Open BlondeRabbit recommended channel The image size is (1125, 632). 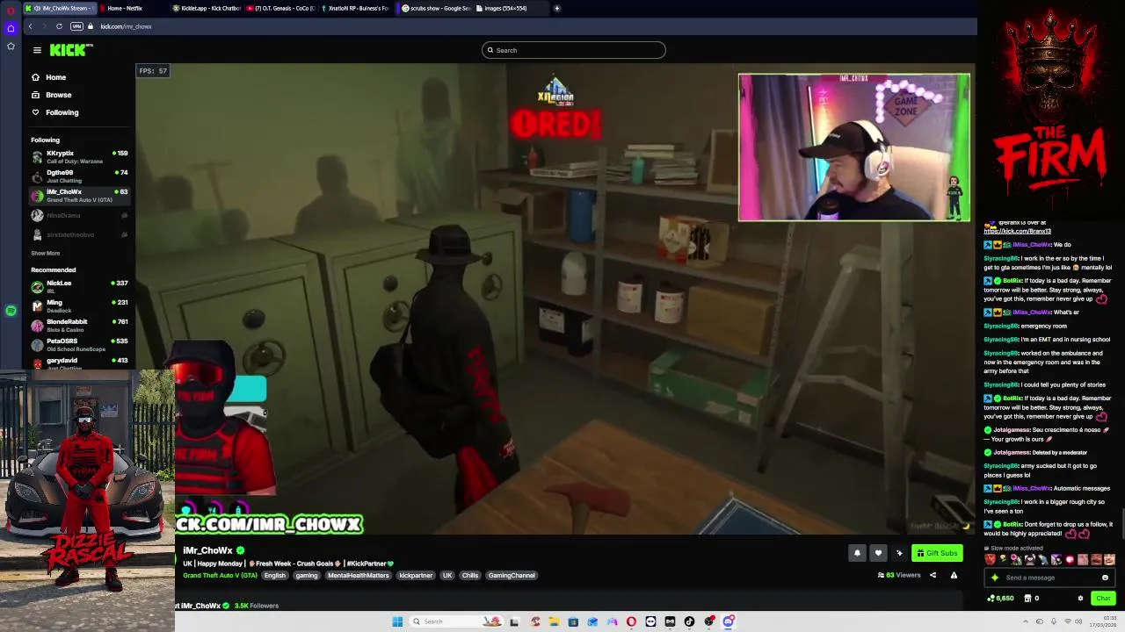(79, 325)
